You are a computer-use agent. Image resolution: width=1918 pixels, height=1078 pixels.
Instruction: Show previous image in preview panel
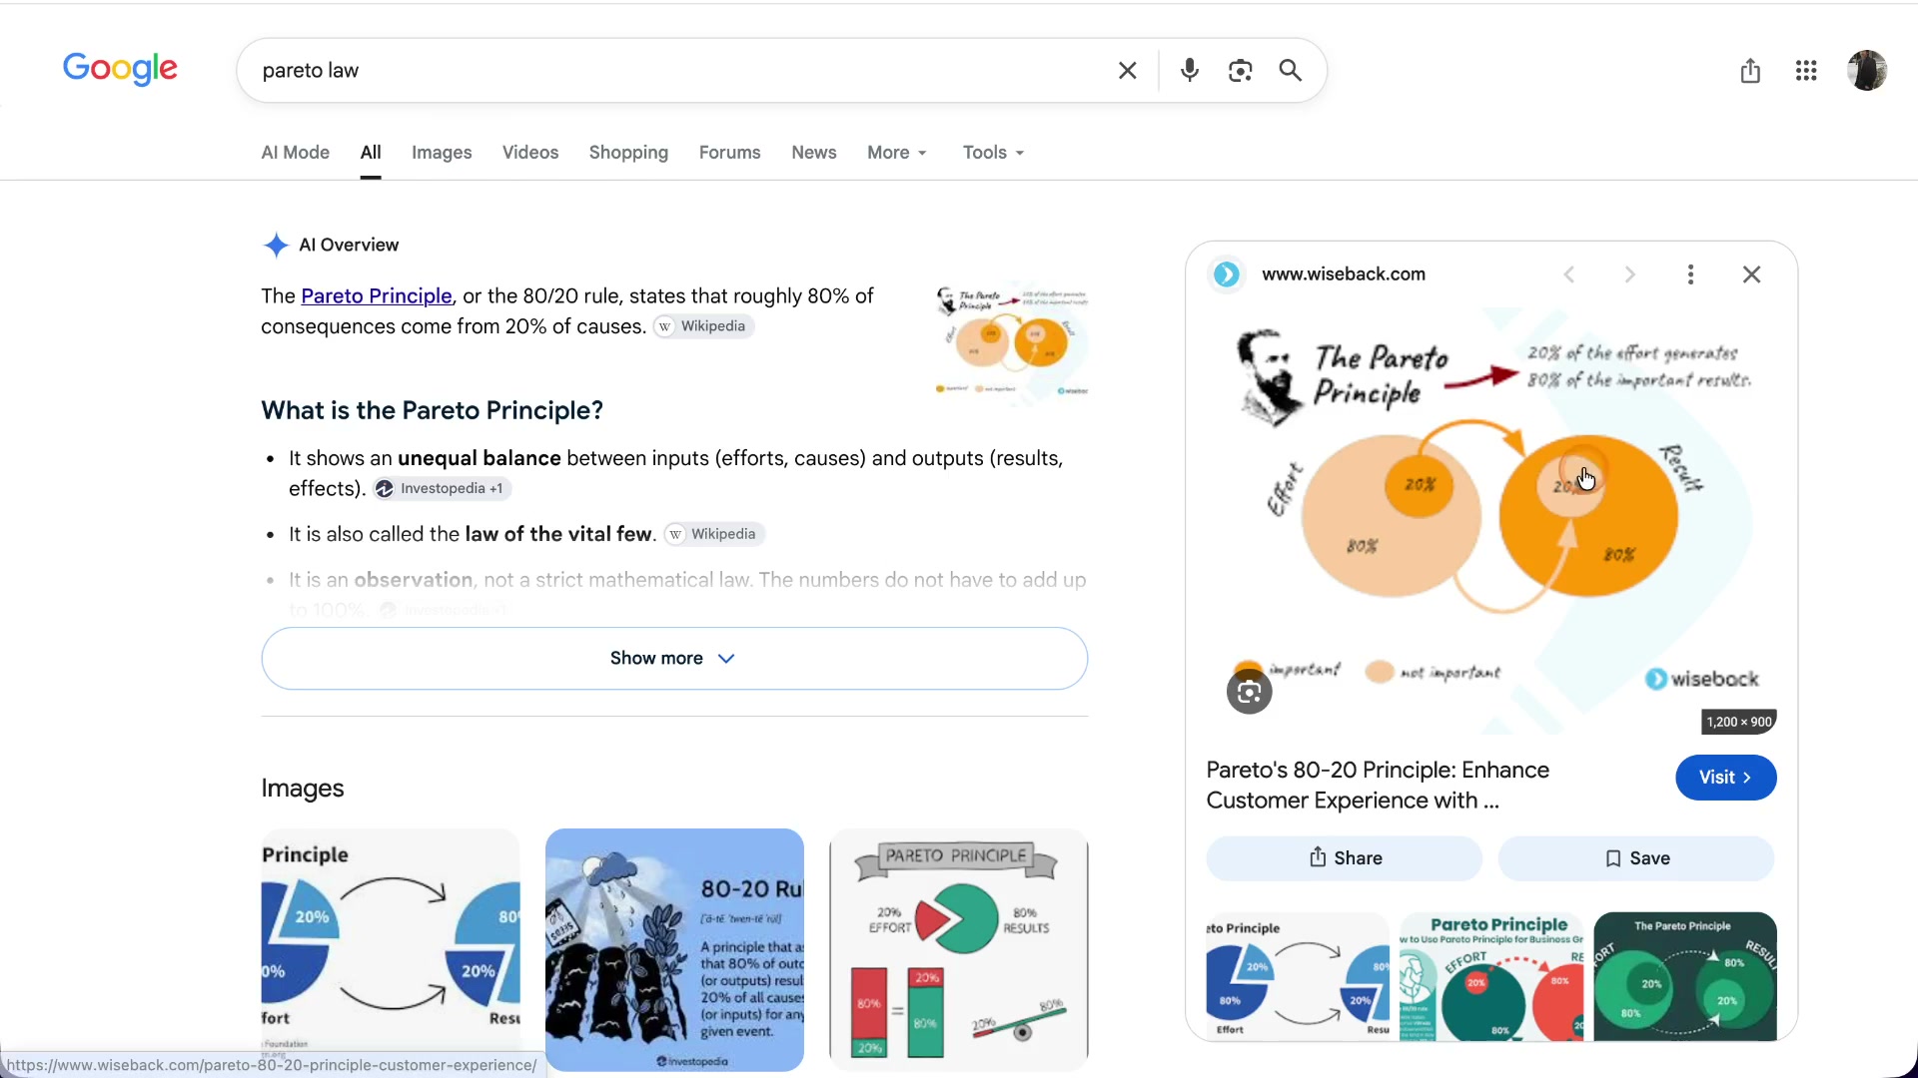[1569, 274]
